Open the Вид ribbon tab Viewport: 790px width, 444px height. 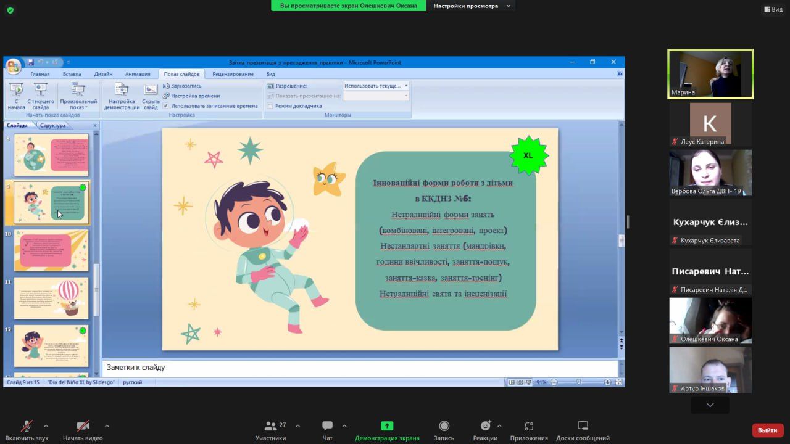click(271, 74)
